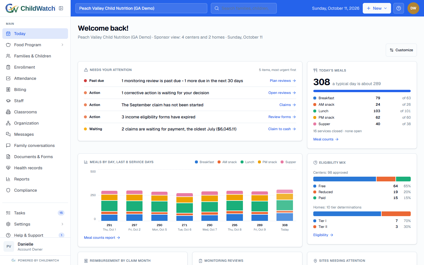Click the Attendance check icon
Image resolution: width=424 pixels, height=265 pixels.
(8, 78)
